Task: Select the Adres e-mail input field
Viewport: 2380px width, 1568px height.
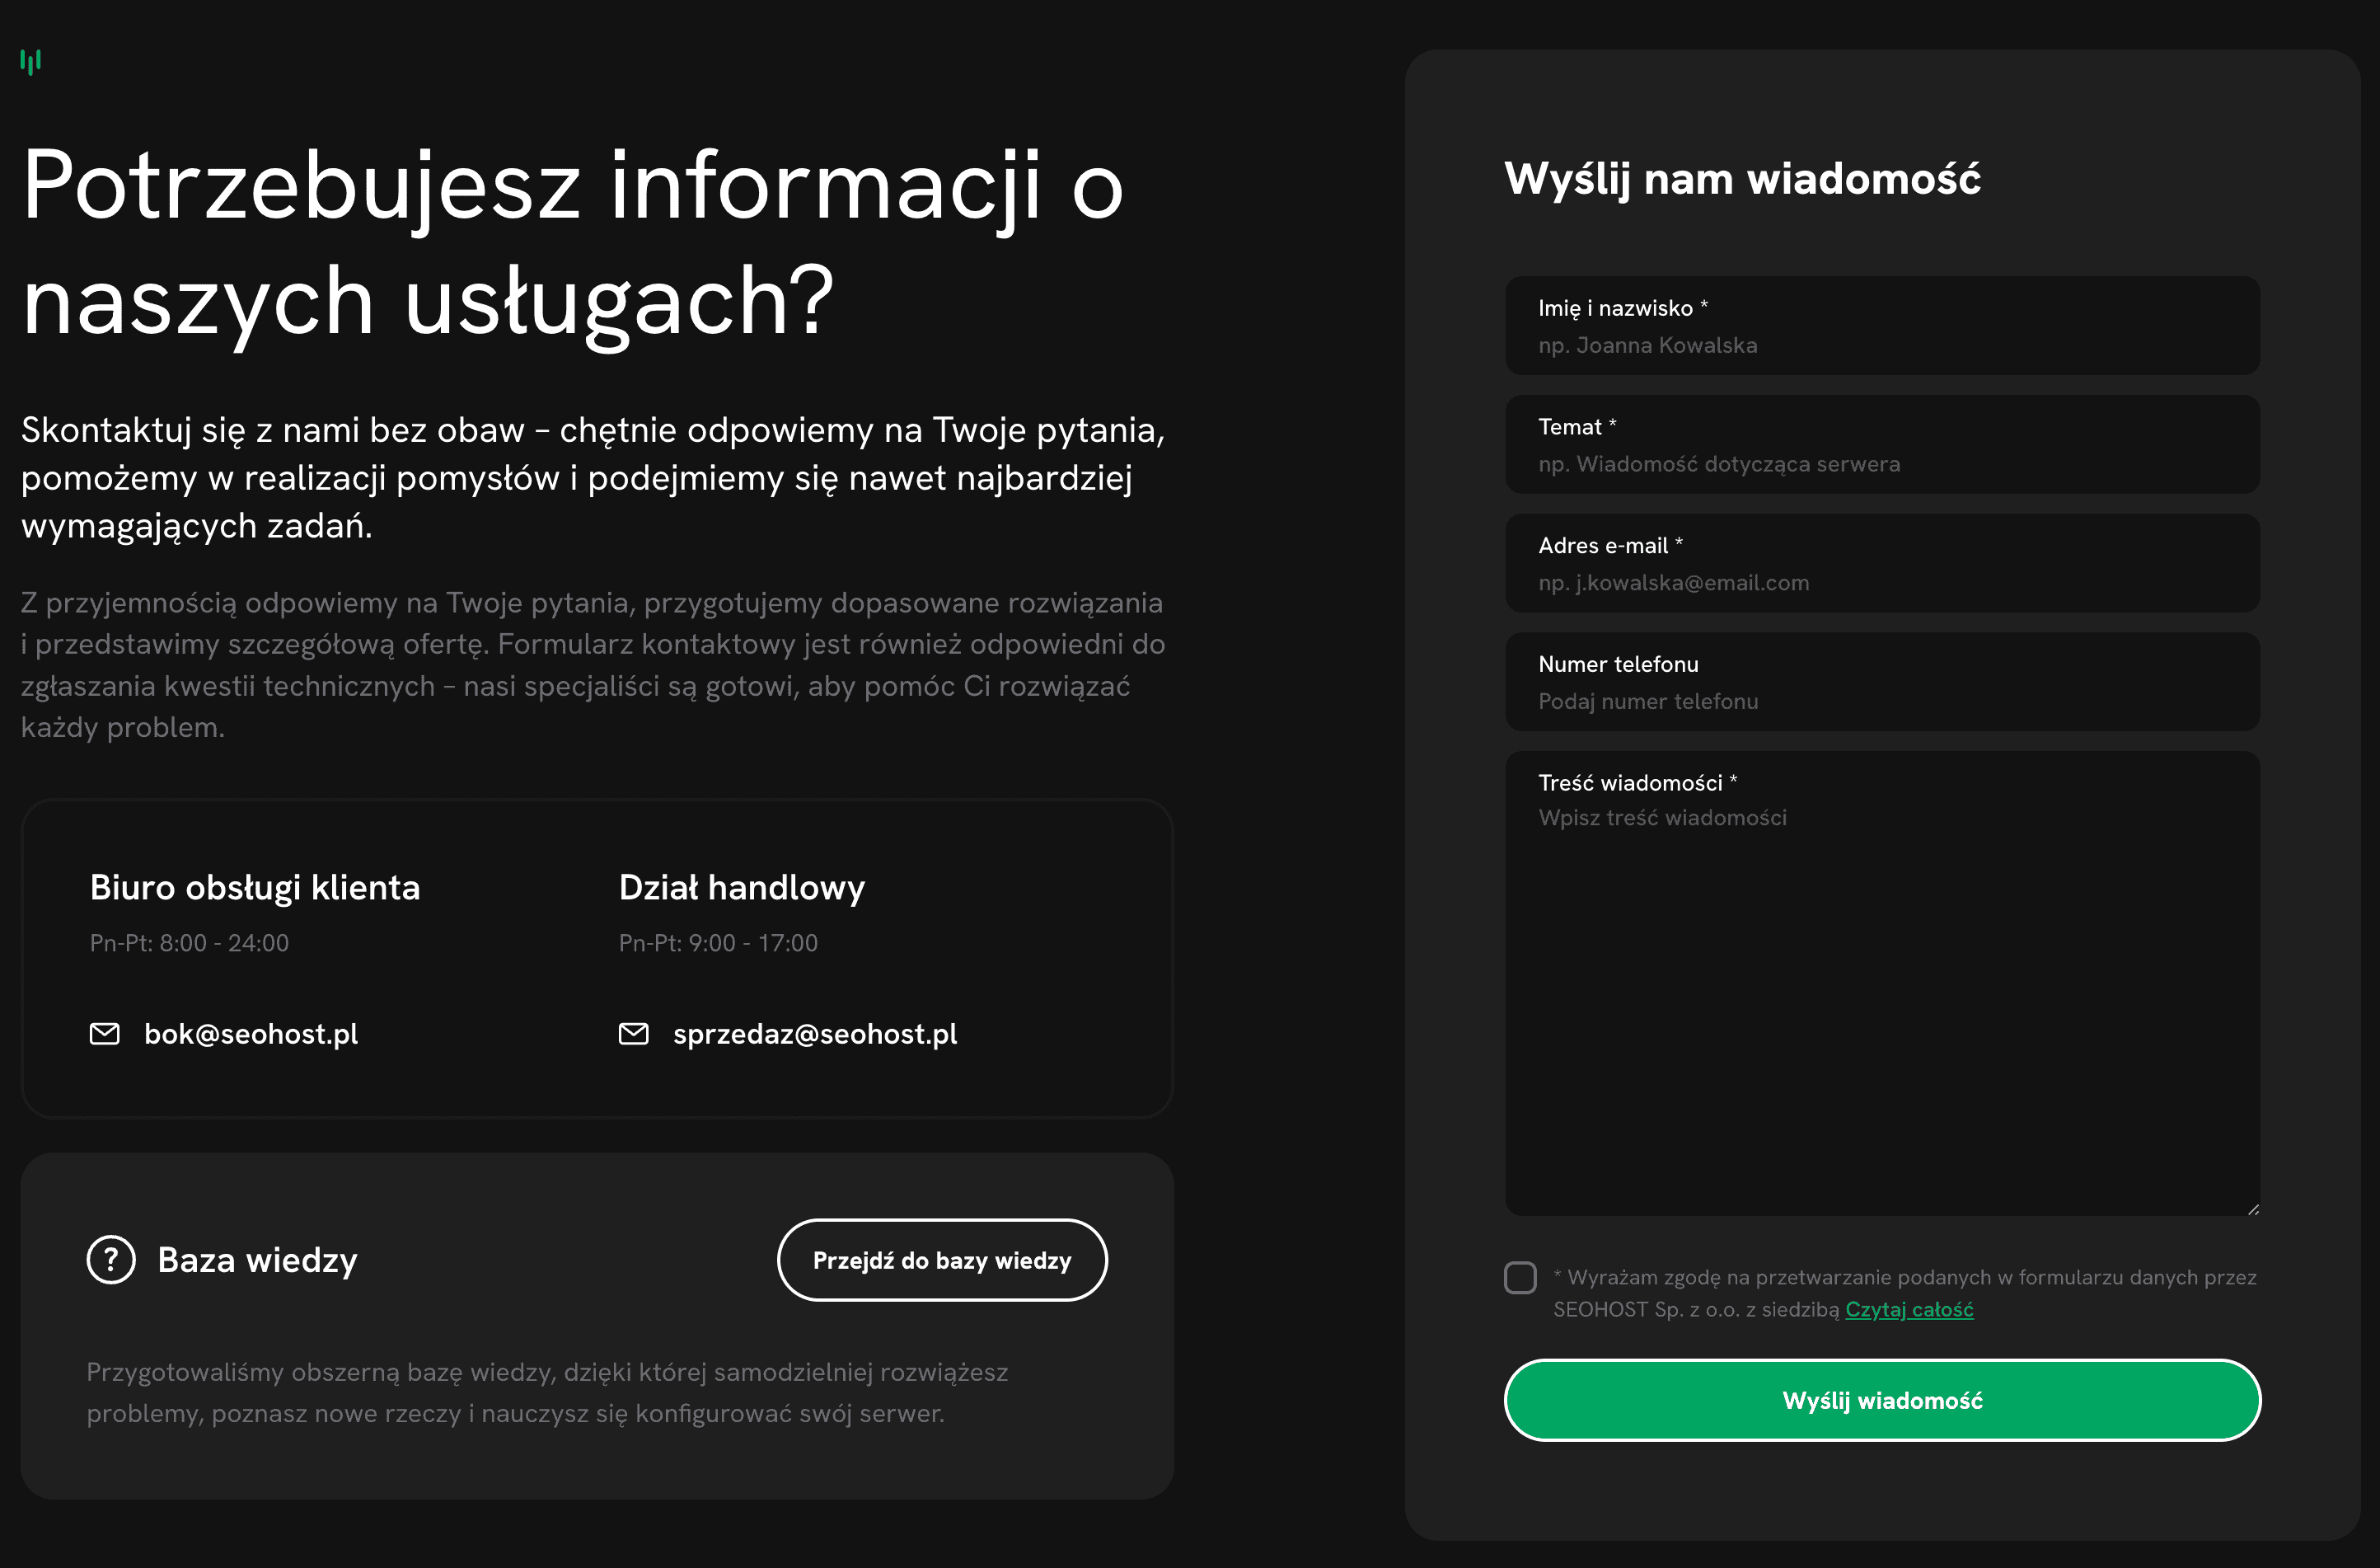Action: pyautogui.click(x=1881, y=582)
